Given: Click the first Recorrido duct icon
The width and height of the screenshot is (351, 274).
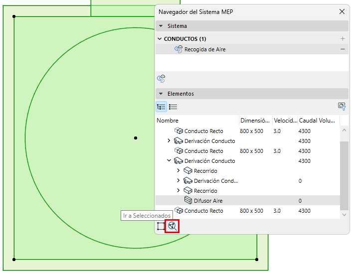Looking at the screenshot, I should 188,171.
